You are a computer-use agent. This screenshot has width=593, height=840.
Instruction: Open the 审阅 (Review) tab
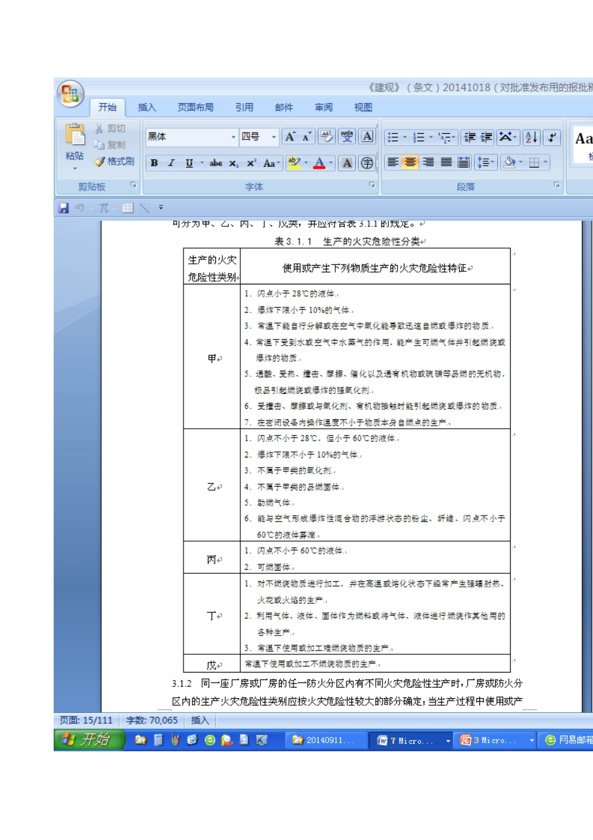pyautogui.click(x=323, y=107)
